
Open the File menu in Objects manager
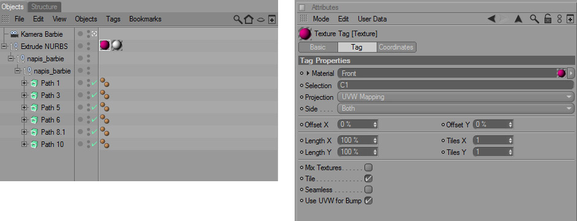[x=20, y=19]
